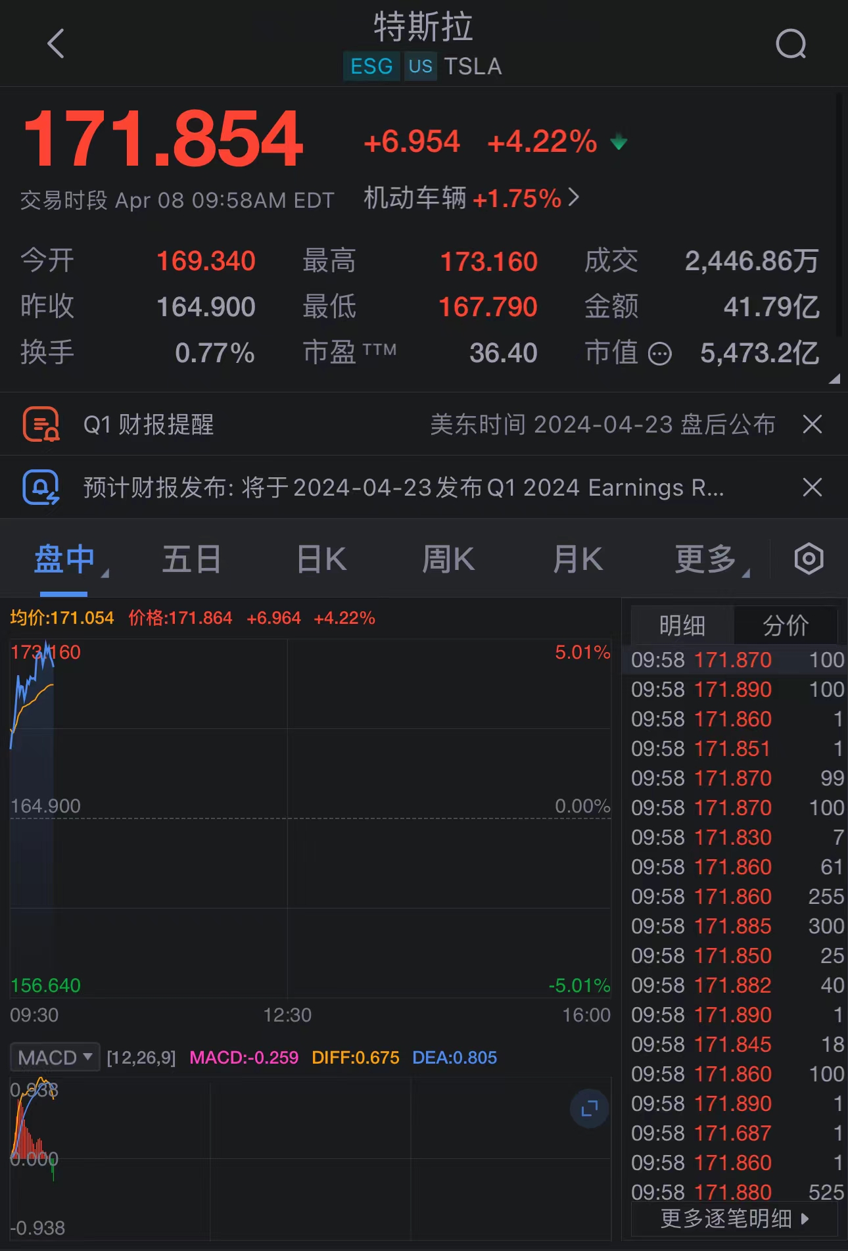Open the earnings release forecast icon
The height and width of the screenshot is (1251, 848).
tap(41, 488)
